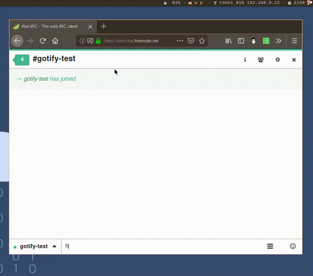Open the browser home page

(55, 41)
